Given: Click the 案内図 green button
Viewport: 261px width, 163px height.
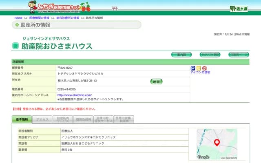Looking at the screenshot, I should point(181,55).
